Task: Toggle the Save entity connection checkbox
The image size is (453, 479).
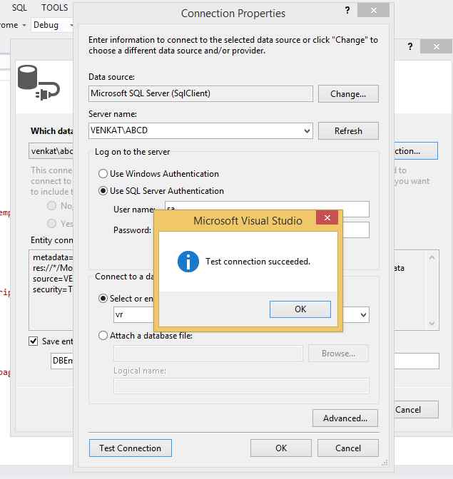Action: pyautogui.click(x=34, y=341)
